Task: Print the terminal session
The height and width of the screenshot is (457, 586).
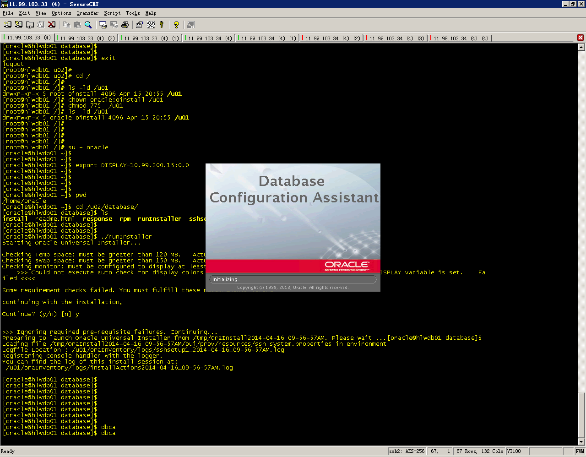Action: point(125,24)
